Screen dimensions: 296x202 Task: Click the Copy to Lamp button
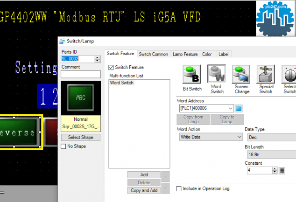pyautogui.click(x=227, y=119)
